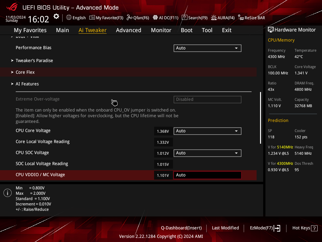This screenshot has width=322, height=242.
Task: Click the 152 pts Cooler score
Action: point(301,137)
